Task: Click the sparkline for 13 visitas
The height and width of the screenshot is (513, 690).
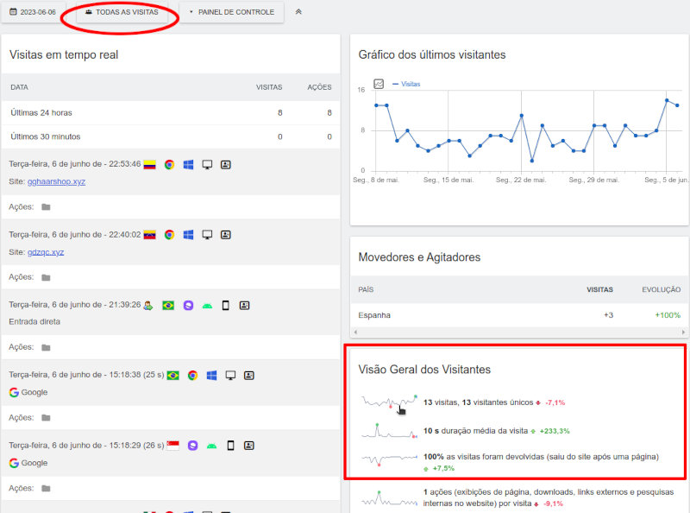Action: coord(389,402)
